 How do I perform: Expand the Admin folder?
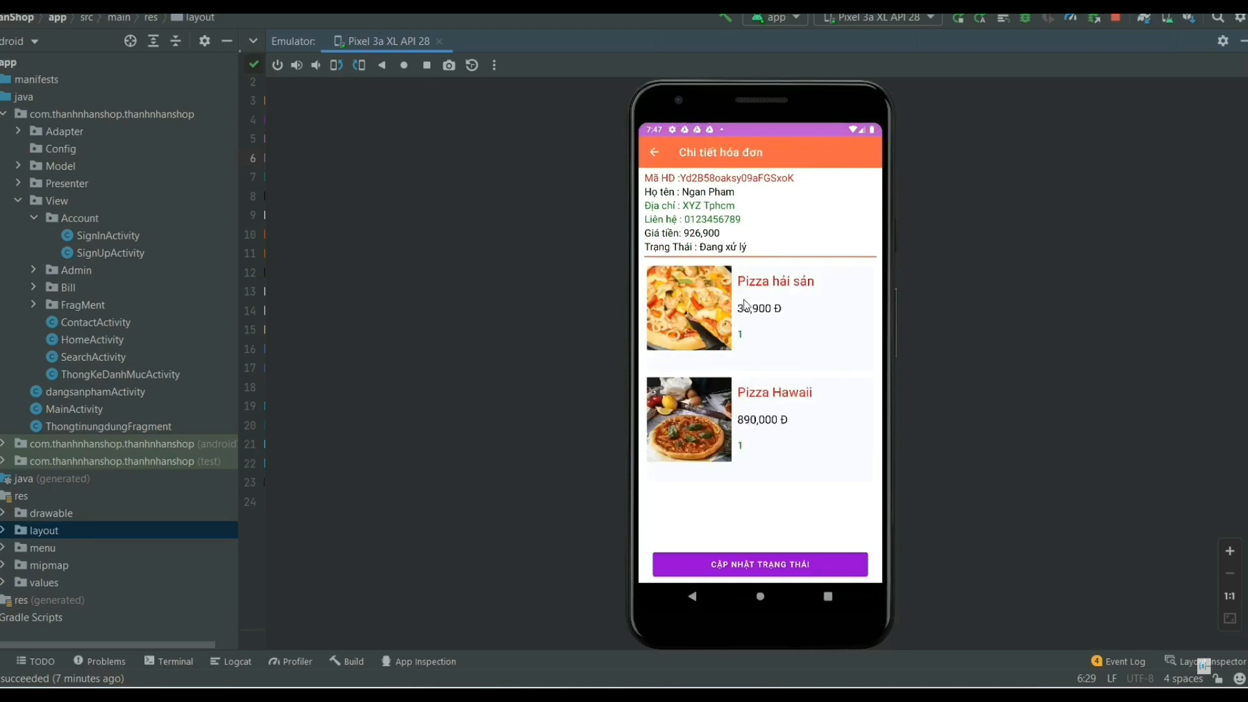click(x=34, y=270)
